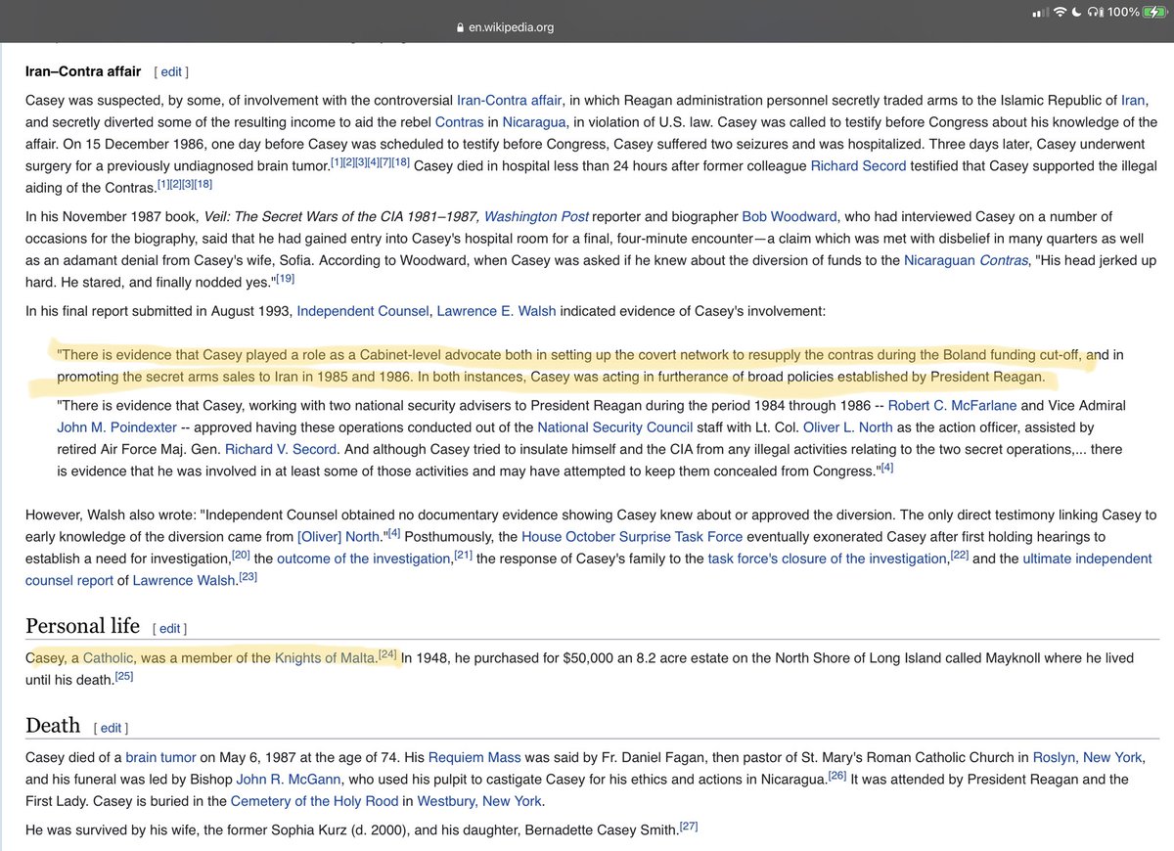The height and width of the screenshot is (851, 1174).
Task: Go to House October Surprise Task Force
Action: (x=632, y=536)
